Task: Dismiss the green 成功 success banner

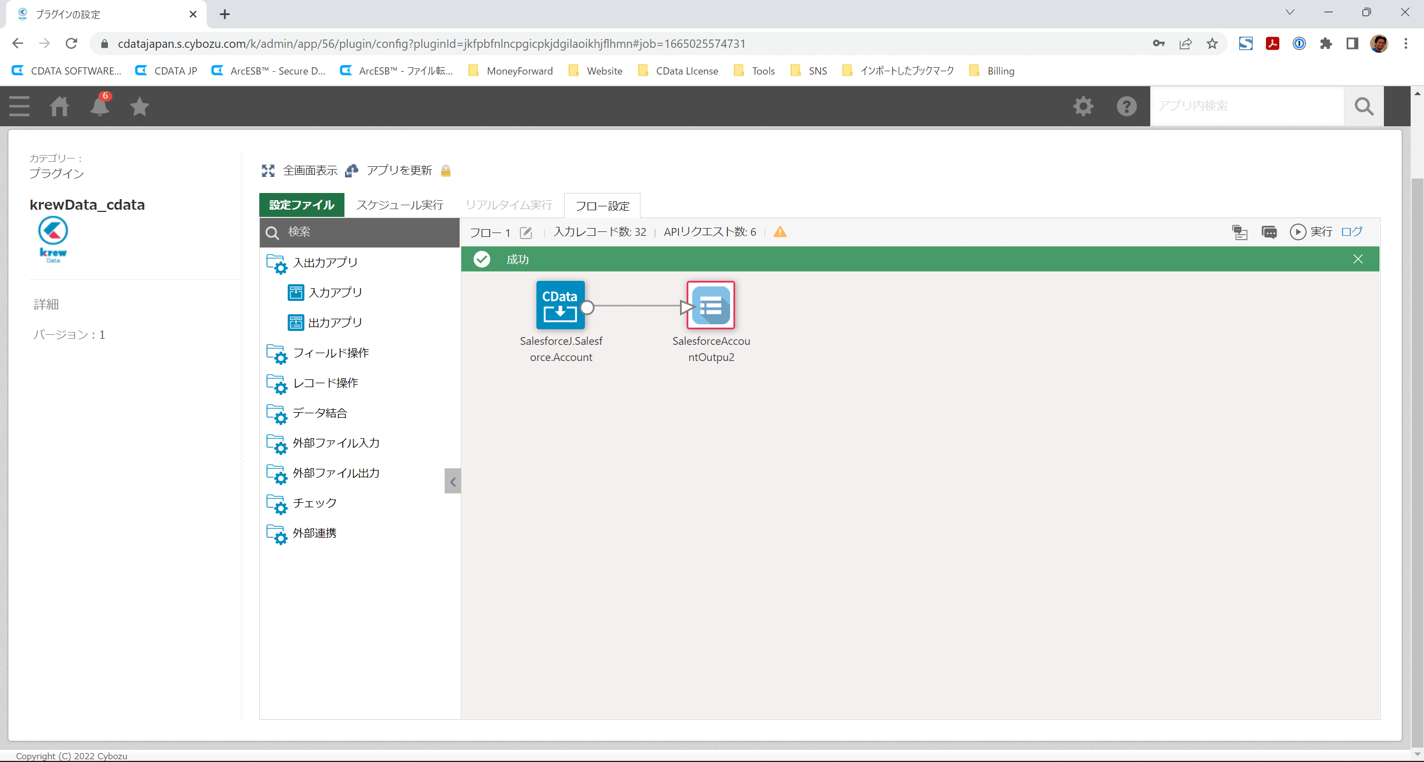Action: [1358, 259]
